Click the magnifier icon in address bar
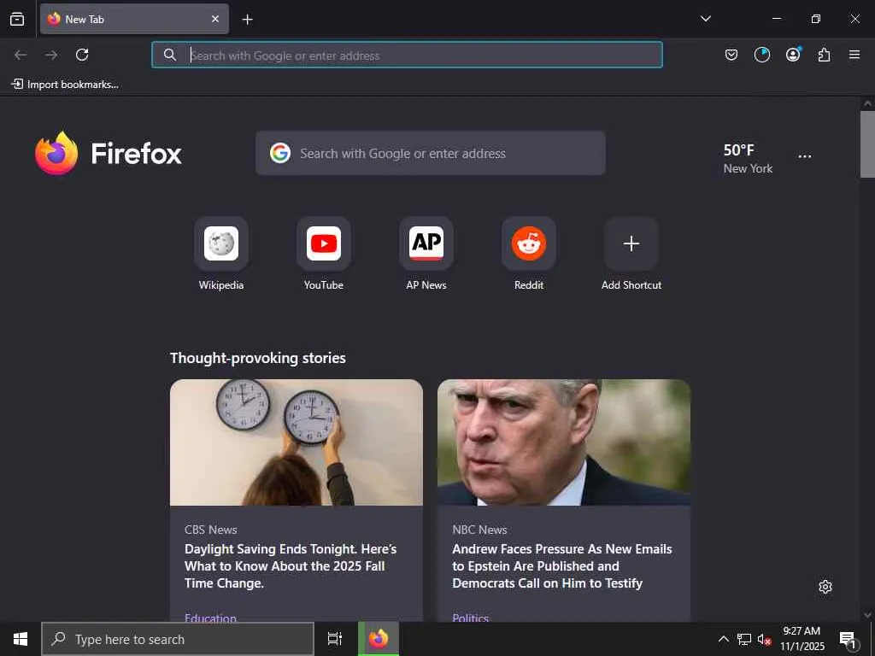The height and width of the screenshot is (656, 875). tap(170, 55)
